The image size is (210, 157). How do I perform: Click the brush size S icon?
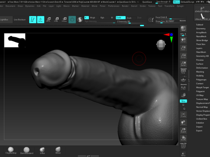(151, 20)
